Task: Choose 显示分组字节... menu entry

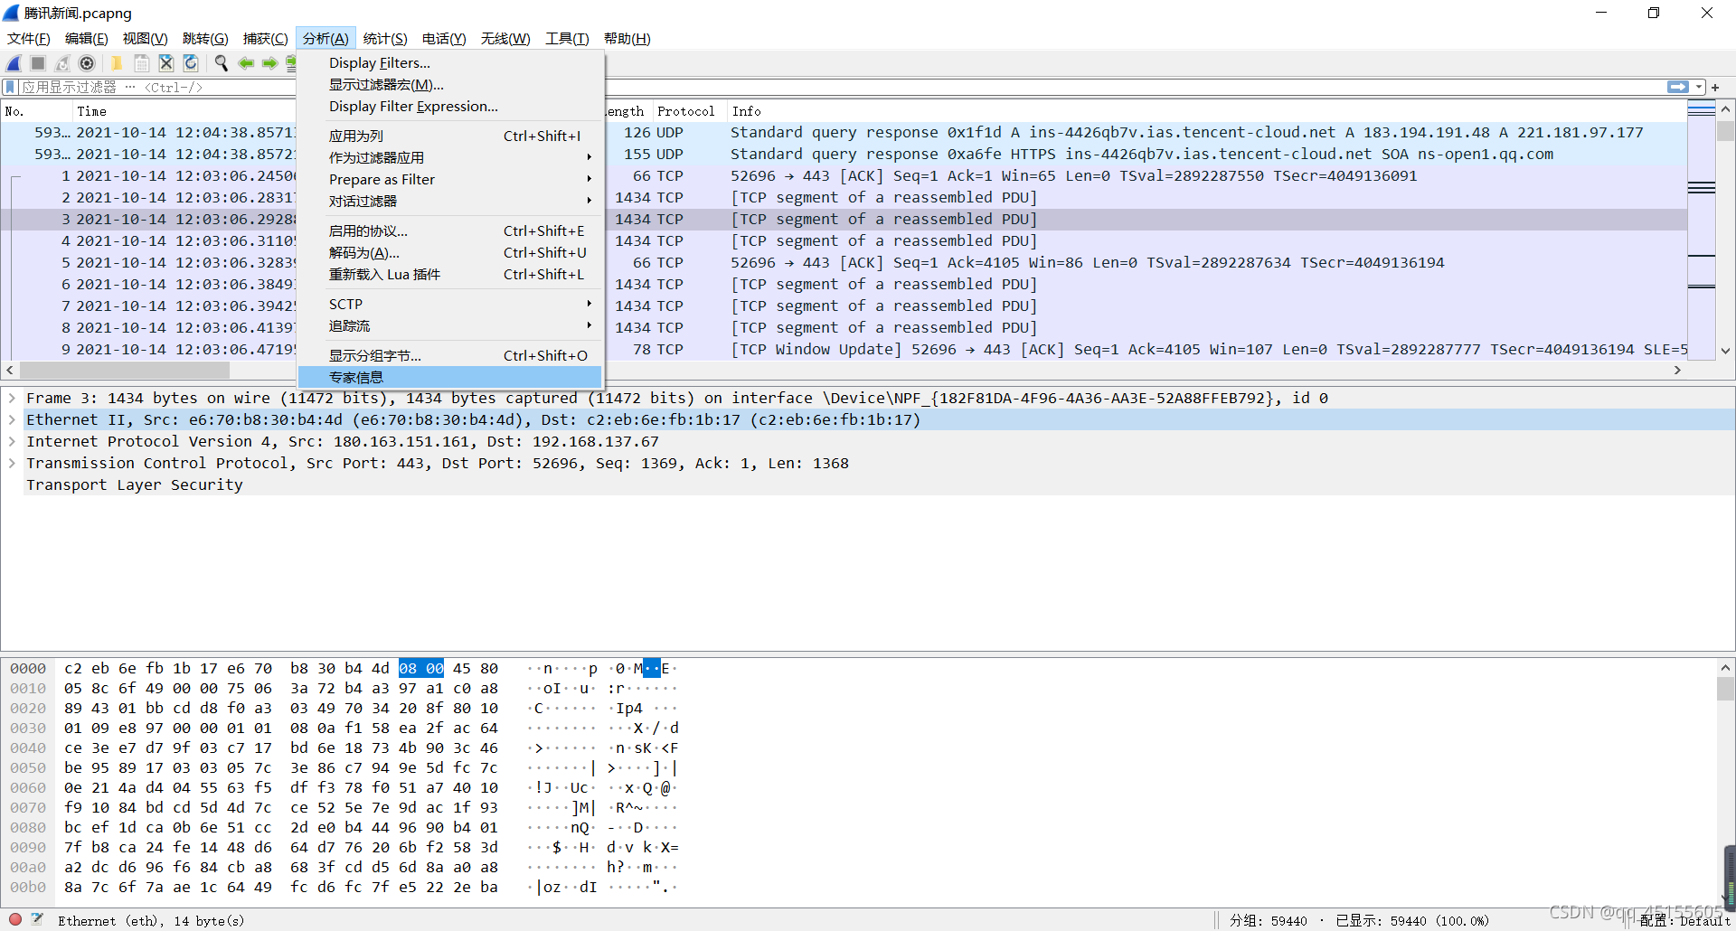Action: (450, 356)
